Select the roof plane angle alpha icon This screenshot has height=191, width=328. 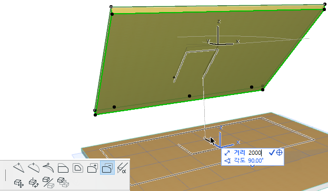click(122, 168)
